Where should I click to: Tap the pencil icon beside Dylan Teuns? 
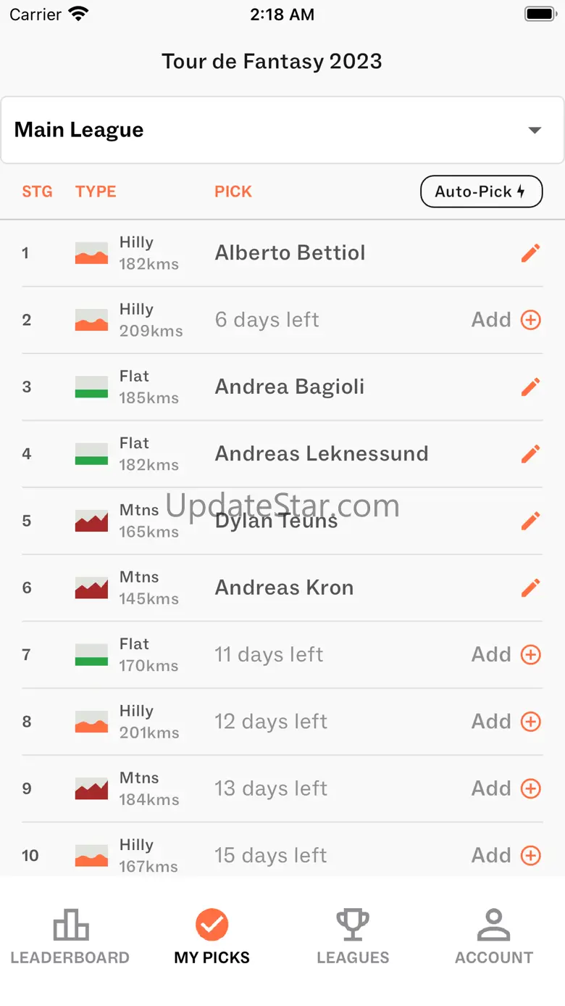(530, 521)
